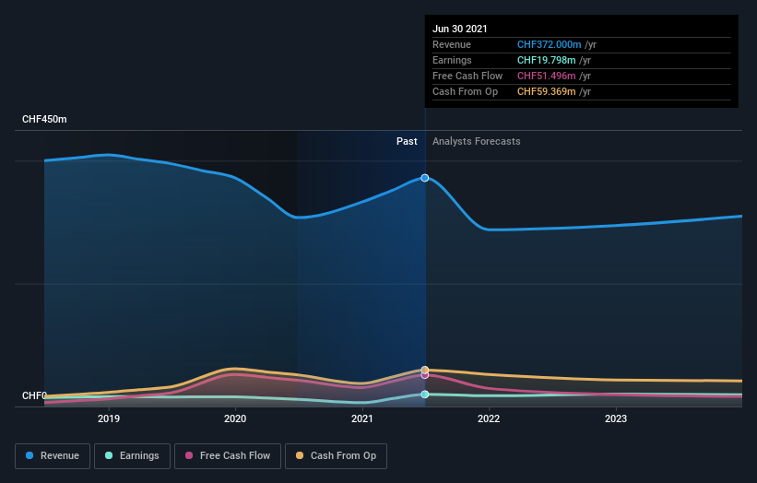The height and width of the screenshot is (483, 757).
Task: Click the Free Cash Flow label in tooltip
Action: (467, 76)
